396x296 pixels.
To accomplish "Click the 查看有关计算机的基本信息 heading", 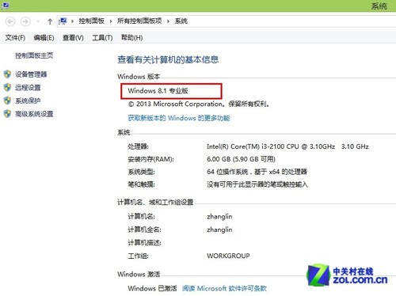I will (x=168, y=59).
